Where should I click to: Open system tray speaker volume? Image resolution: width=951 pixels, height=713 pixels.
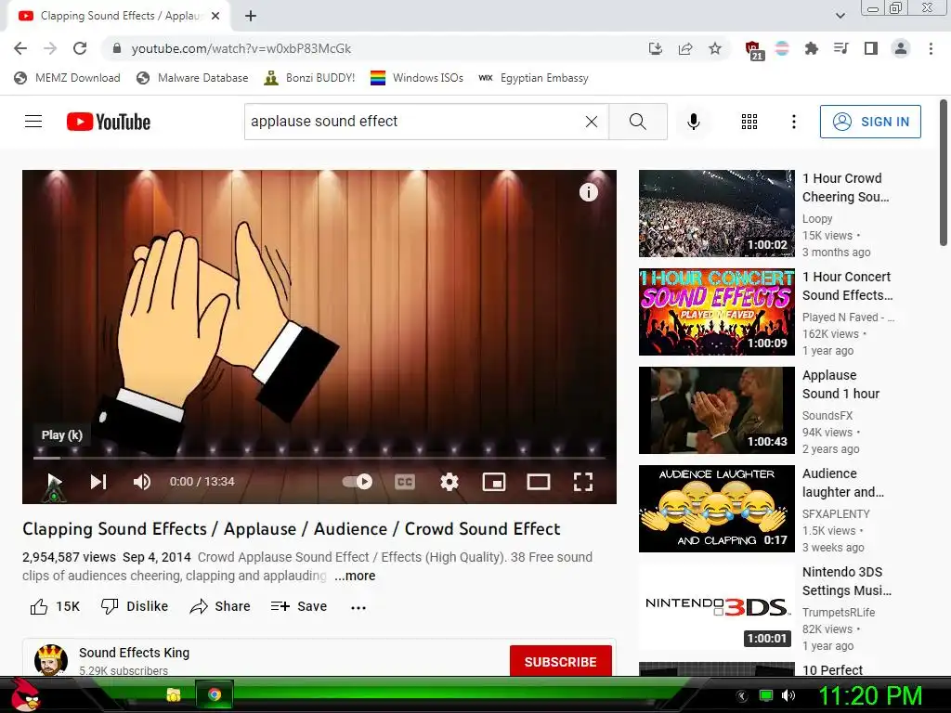[788, 695]
